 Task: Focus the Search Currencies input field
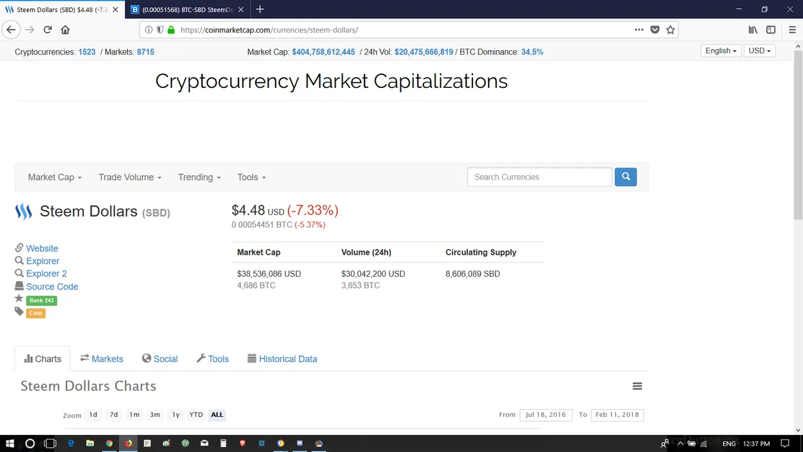click(540, 177)
